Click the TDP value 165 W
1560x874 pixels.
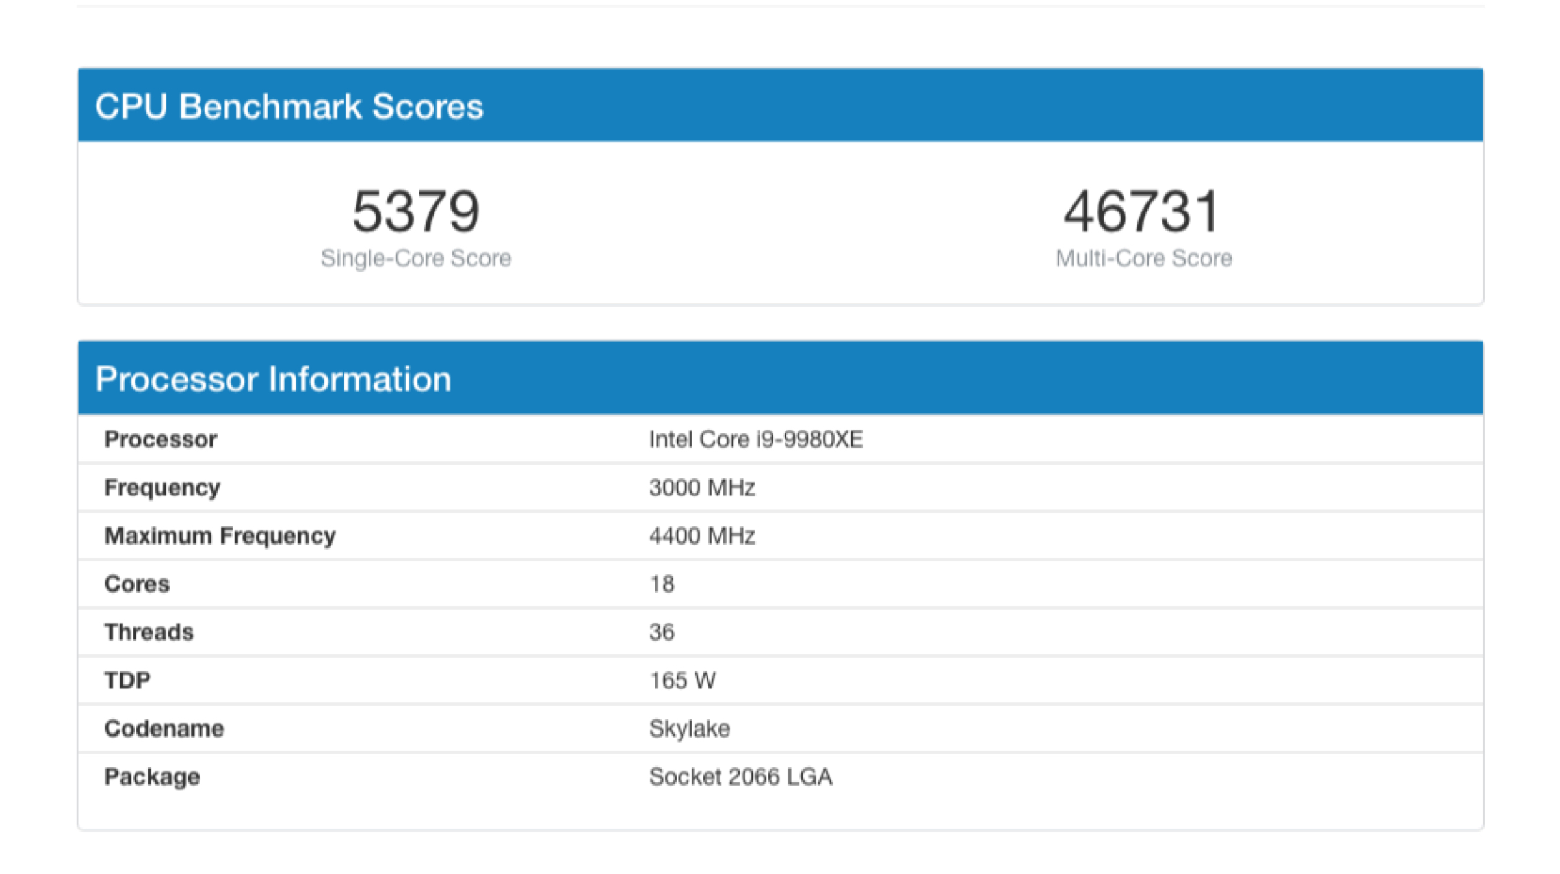click(x=682, y=680)
